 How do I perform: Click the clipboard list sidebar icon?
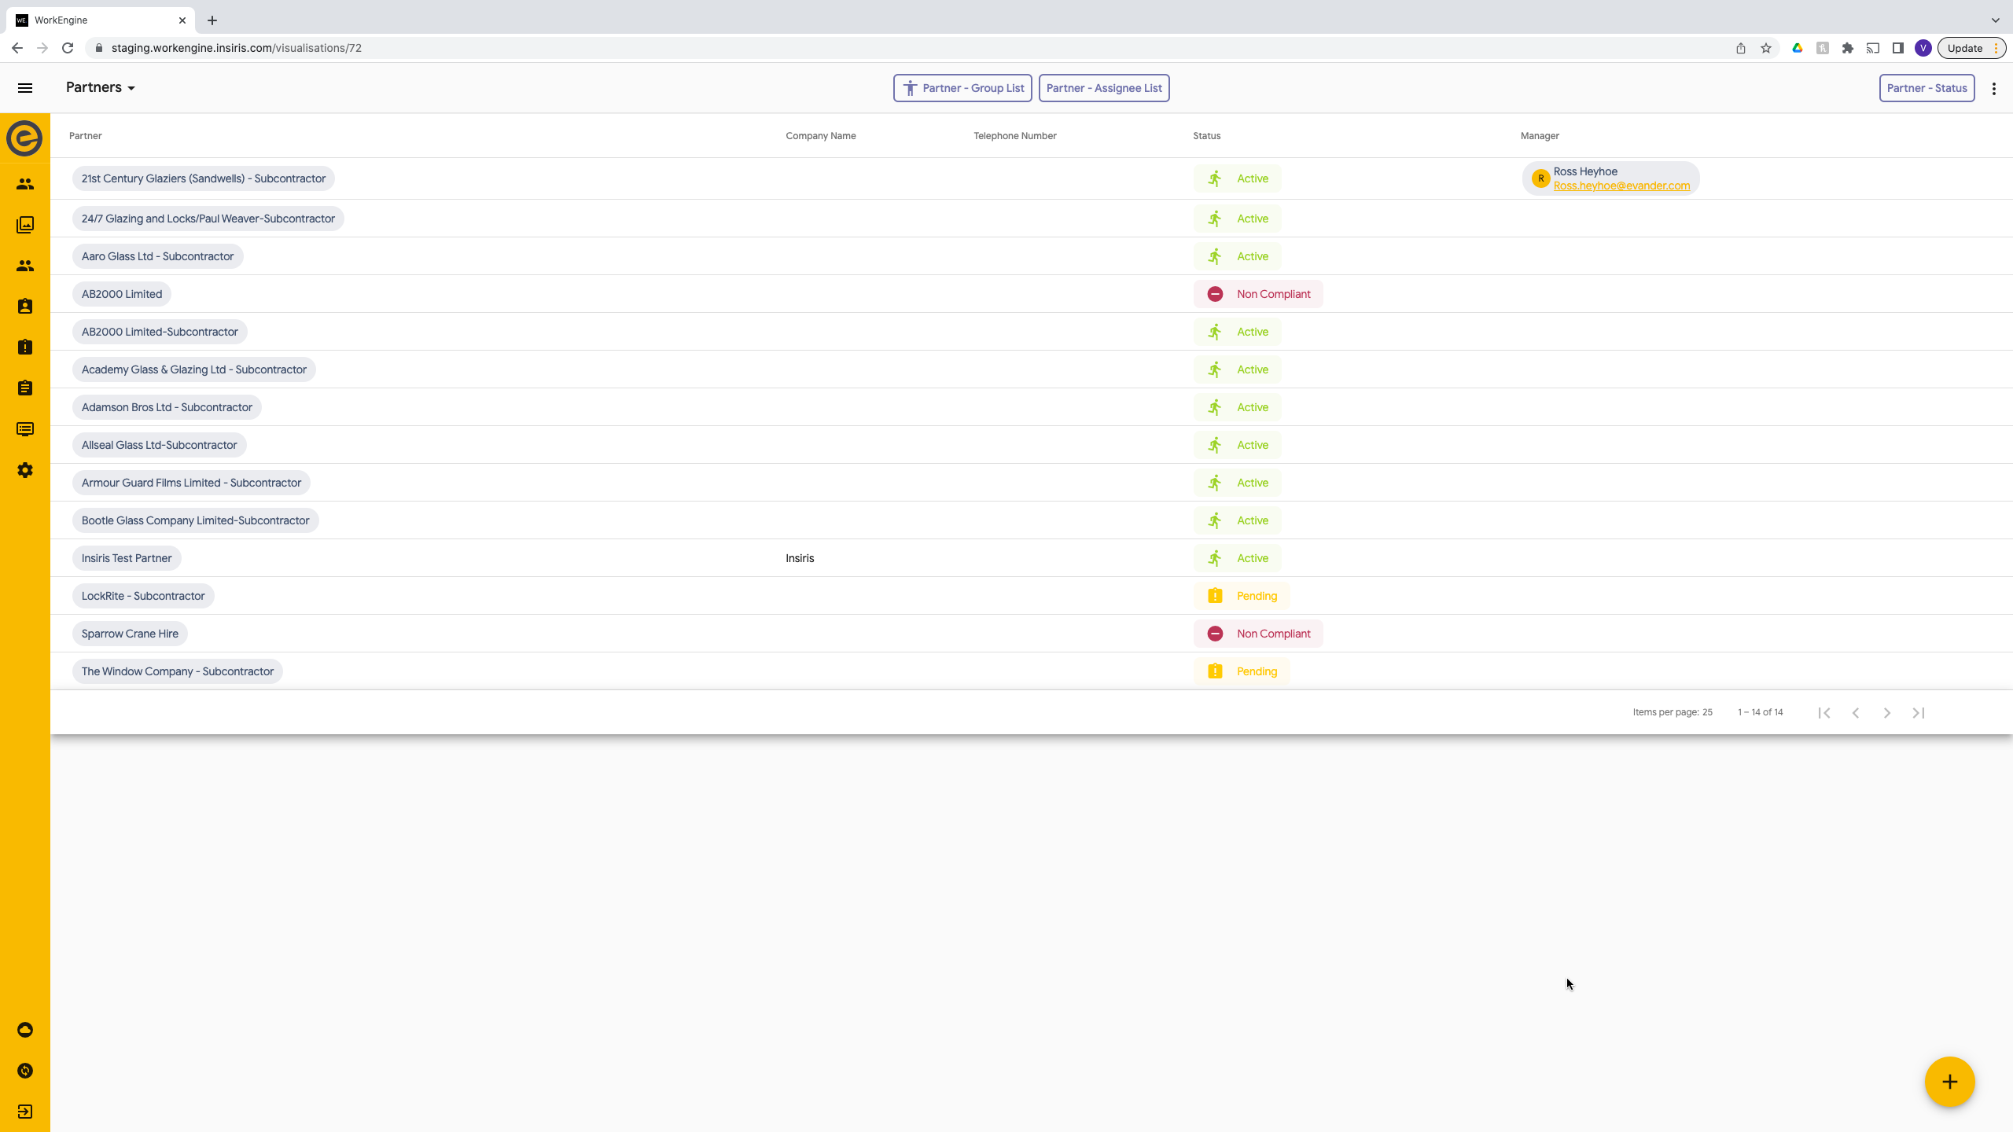25,388
